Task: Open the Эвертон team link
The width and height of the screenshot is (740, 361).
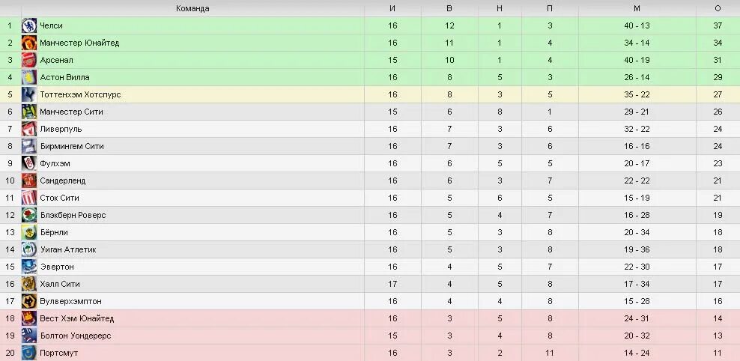Action: click(57, 267)
